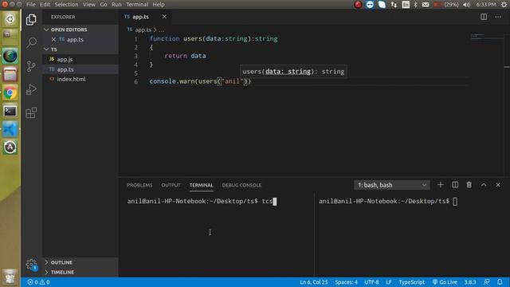Open system settings gear in top bar
Viewport: 510px width, 287px height.
[x=504, y=5]
